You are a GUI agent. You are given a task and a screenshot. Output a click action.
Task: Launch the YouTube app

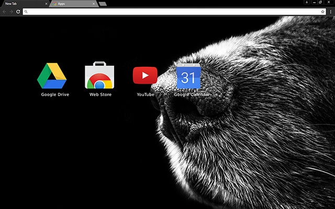pos(145,75)
